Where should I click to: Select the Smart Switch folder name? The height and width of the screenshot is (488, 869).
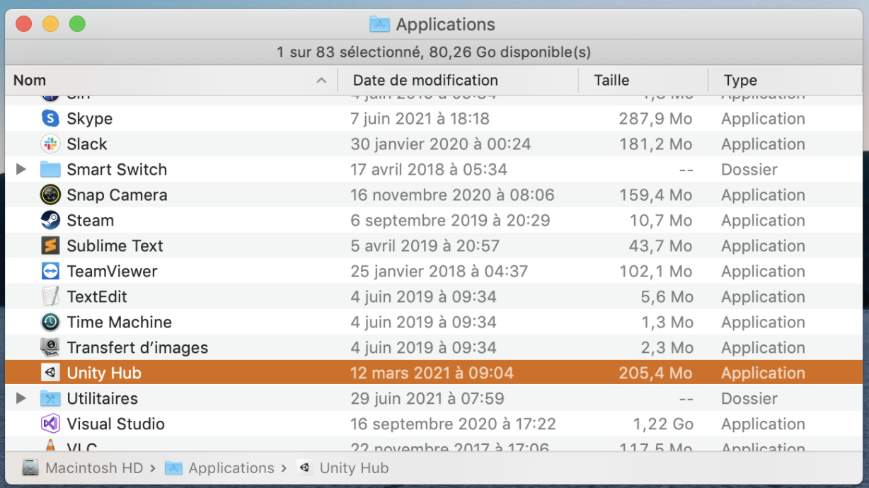[x=117, y=170]
